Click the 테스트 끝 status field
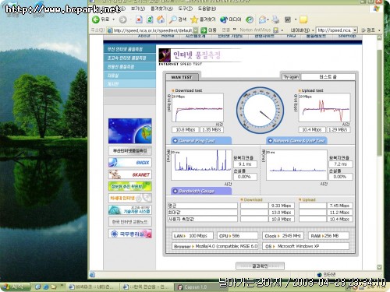 (328, 77)
